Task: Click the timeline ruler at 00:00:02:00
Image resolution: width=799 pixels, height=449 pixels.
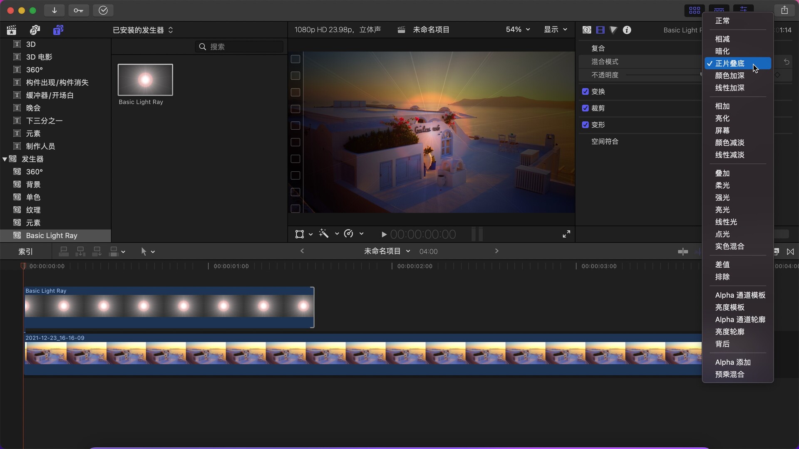Action: pos(414,266)
